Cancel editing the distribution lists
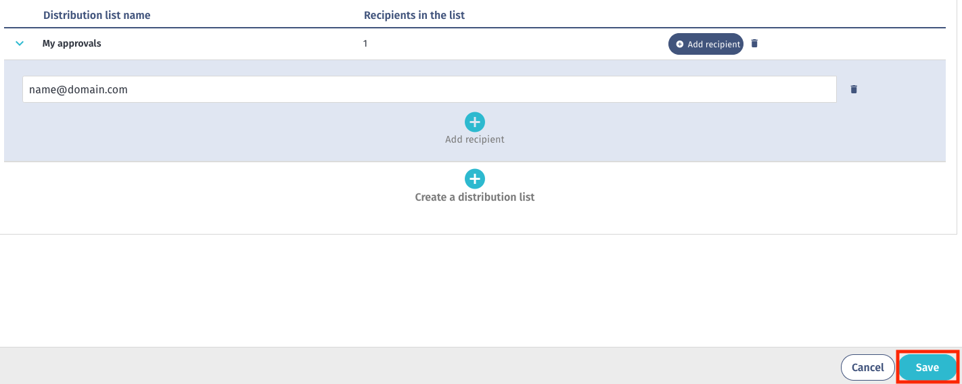 click(867, 367)
